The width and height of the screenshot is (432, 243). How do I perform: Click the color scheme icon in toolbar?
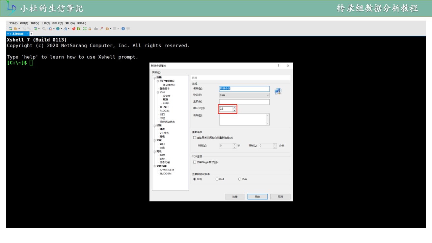pyautogui.click(x=50, y=29)
